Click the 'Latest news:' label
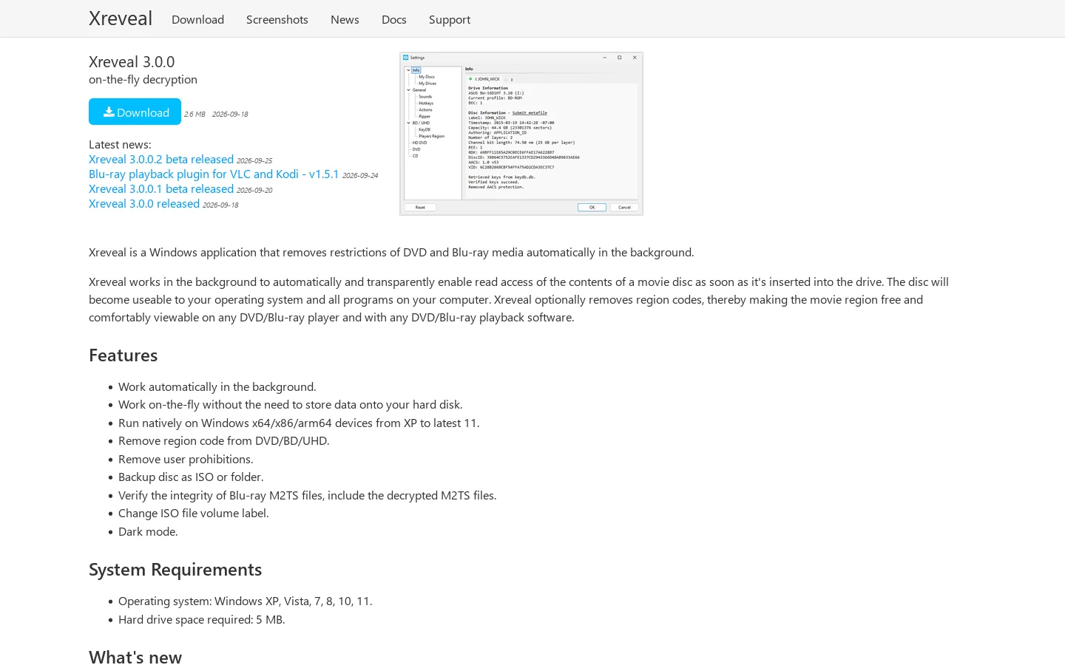 click(x=120, y=145)
